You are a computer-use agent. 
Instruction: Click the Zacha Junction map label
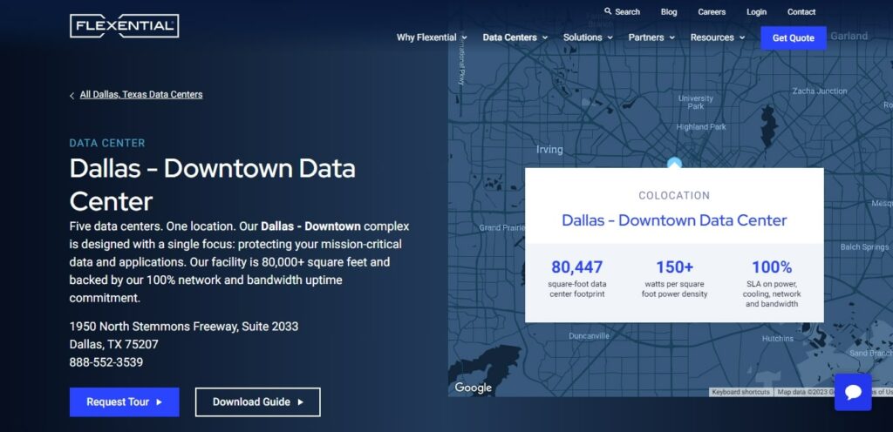(820, 91)
